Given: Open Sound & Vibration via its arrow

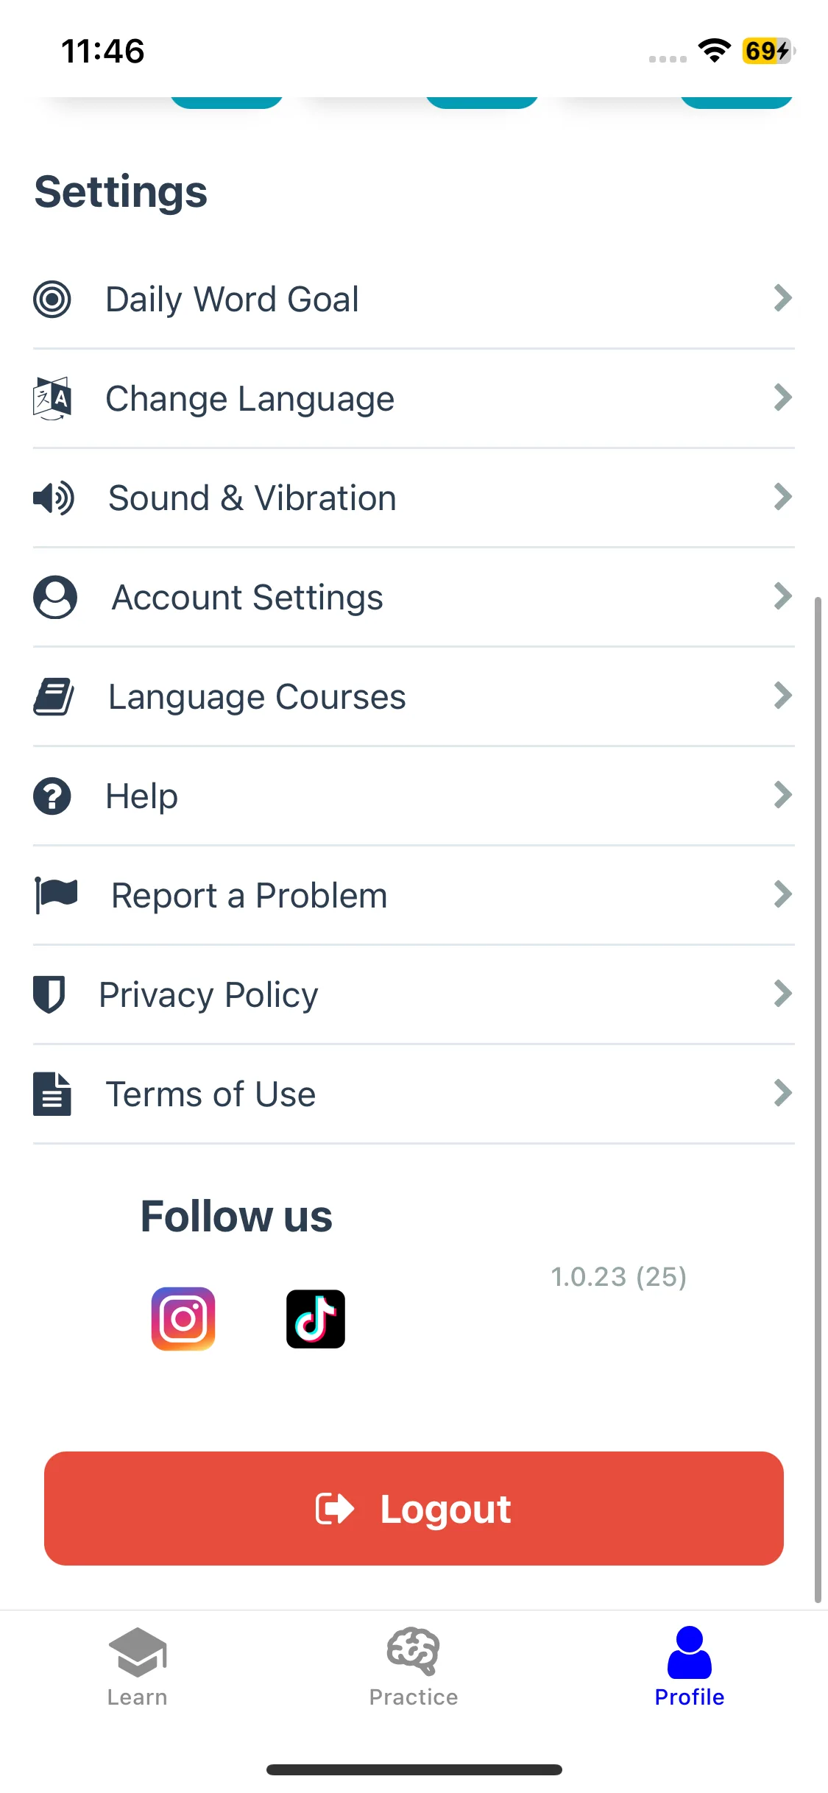Looking at the screenshot, I should click(782, 497).
